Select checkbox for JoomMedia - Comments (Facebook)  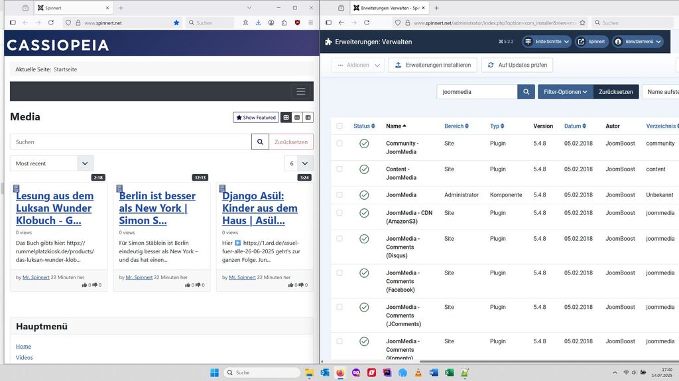click(x=339, y=273)
